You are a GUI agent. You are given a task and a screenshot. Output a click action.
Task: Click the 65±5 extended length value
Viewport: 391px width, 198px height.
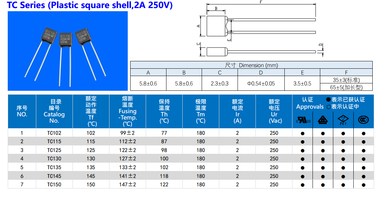tap(346, 87)
